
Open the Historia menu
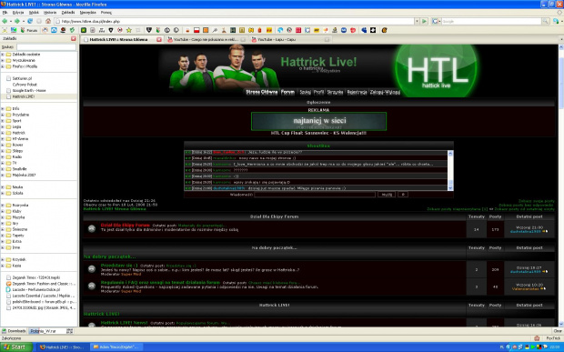pyautogui.click(x=50, y=12)
